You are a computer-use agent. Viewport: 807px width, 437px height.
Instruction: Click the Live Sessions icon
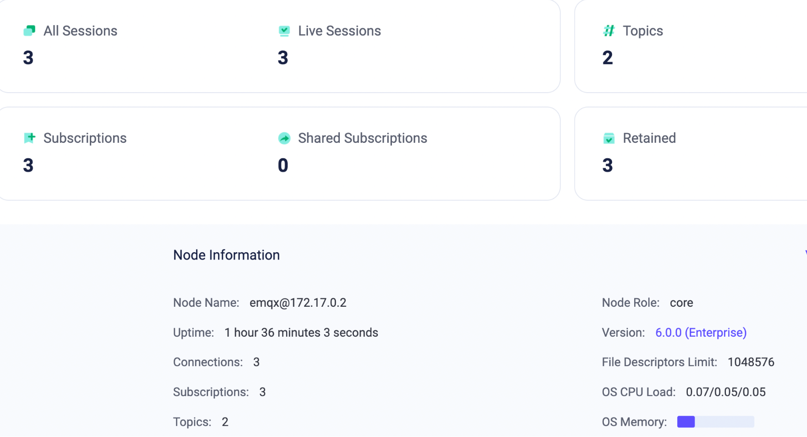click(284, 31)
